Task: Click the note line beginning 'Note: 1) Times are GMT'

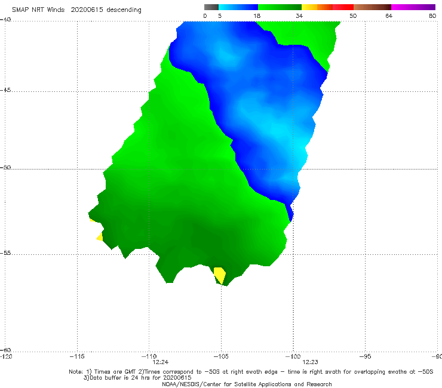Action: pyautogui.click(x=251, y=372)
